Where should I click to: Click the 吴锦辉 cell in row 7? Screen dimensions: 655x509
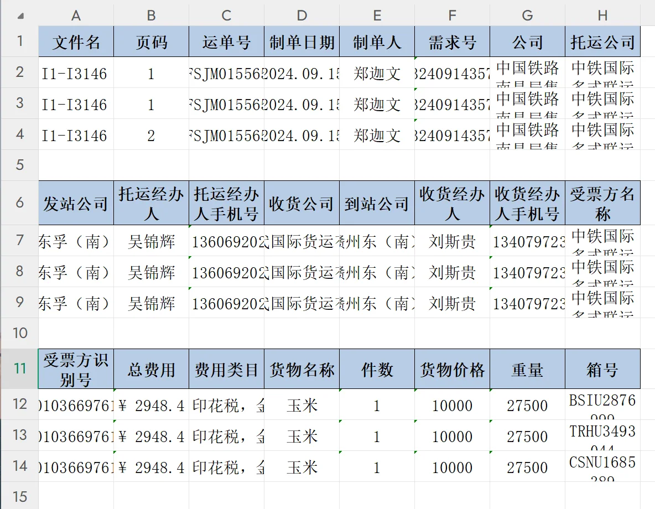pos(151,241)
